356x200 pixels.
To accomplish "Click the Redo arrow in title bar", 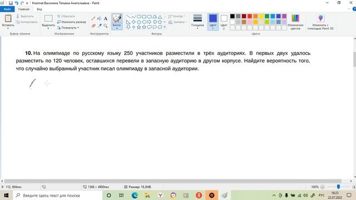I will coord(22,3).
